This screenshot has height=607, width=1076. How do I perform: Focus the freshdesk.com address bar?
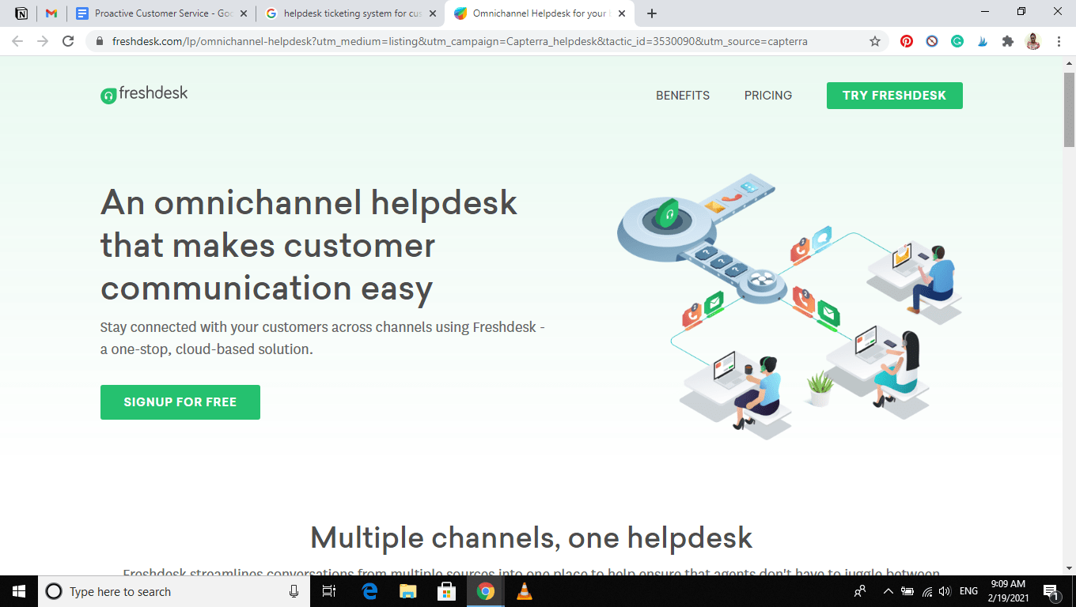coord(459,41)
